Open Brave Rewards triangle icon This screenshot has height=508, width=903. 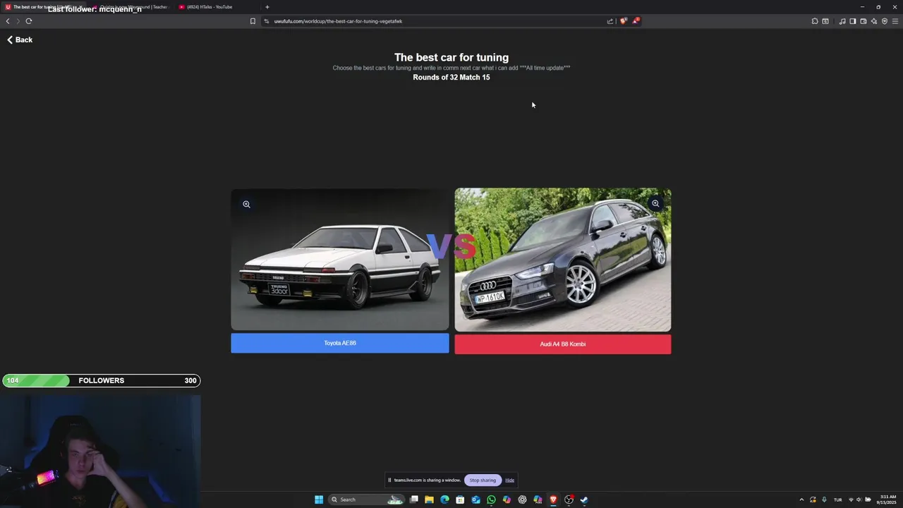click(636, 21)
